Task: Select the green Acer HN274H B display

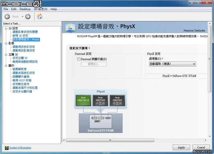Action: (x=83, y=100)
